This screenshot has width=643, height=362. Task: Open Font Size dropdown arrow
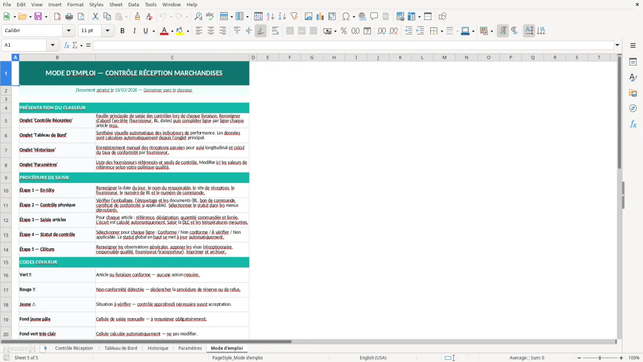(x=108, y=31)
